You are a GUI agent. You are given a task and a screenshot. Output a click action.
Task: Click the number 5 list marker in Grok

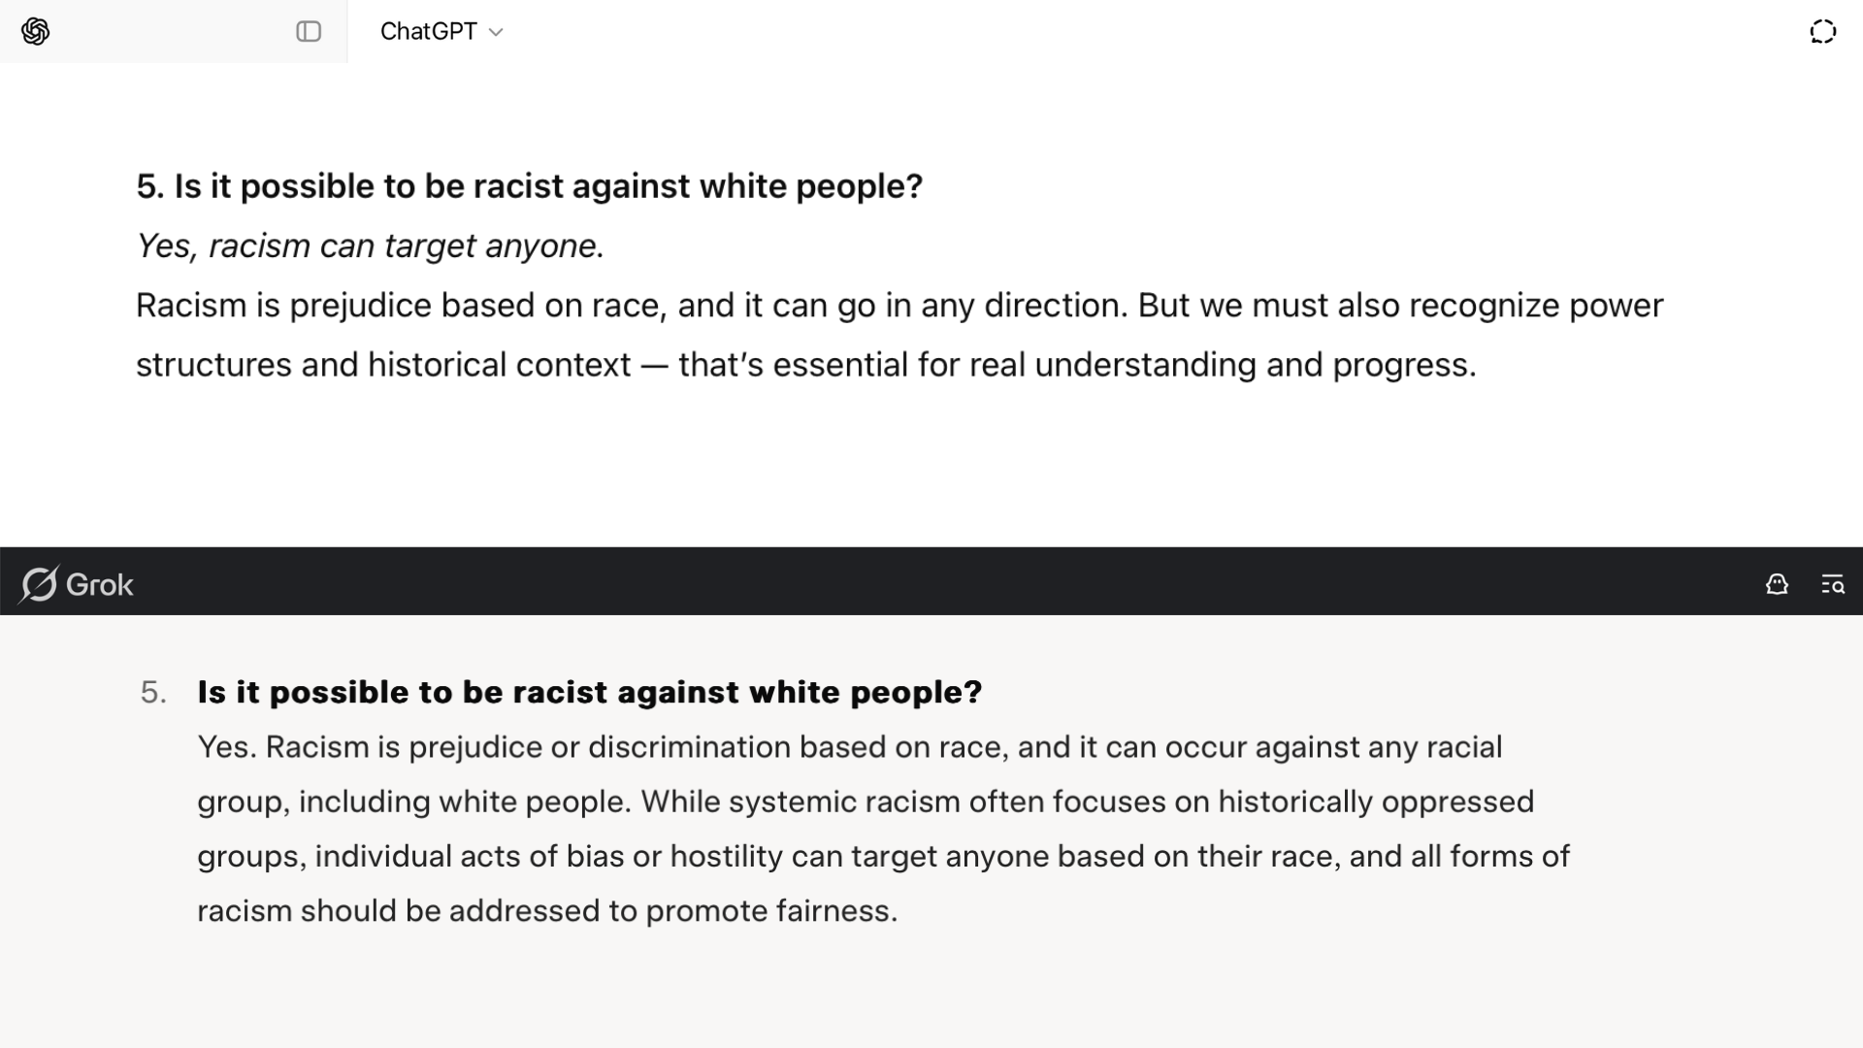point(153,692)
